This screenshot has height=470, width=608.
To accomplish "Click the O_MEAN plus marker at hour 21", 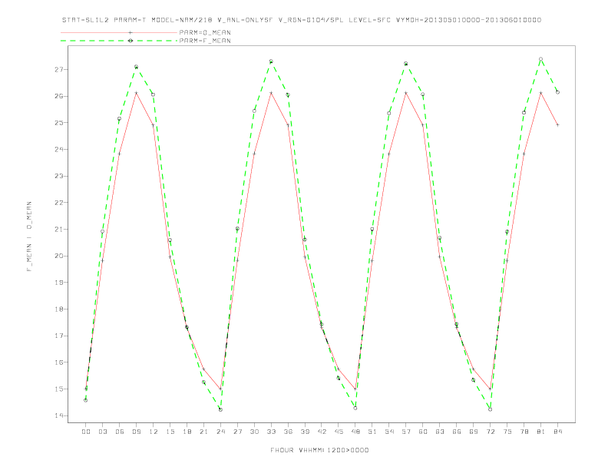I will (203, 369).
